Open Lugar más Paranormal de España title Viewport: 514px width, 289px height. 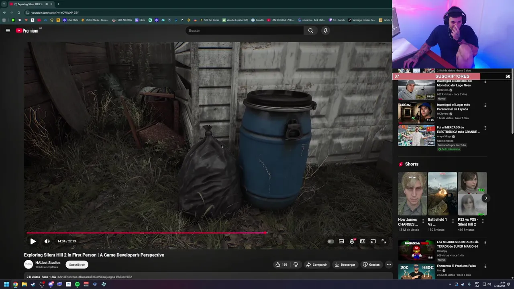click(x=453, y=107)
